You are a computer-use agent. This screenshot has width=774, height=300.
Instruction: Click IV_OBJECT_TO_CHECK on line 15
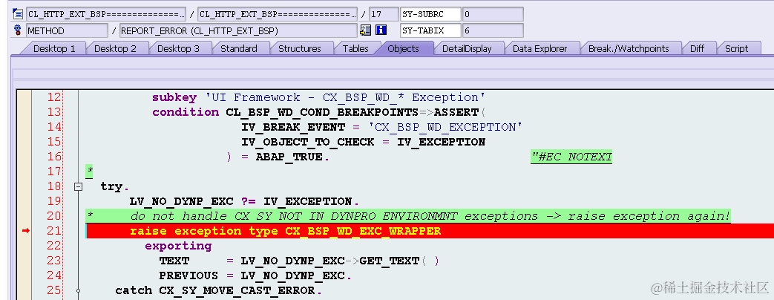coord(308,142)
